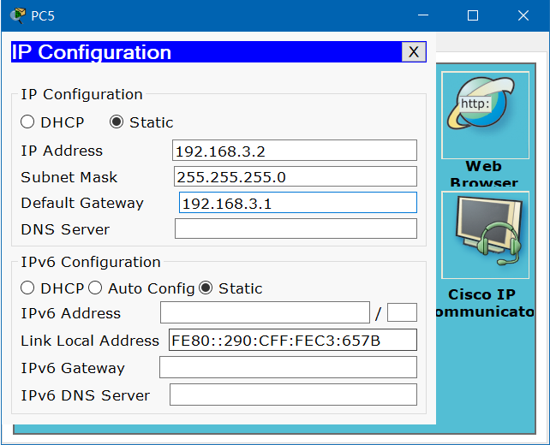The image size is (550, 445).
Task: Open the Web Browser desktop app
Action: 485,116
